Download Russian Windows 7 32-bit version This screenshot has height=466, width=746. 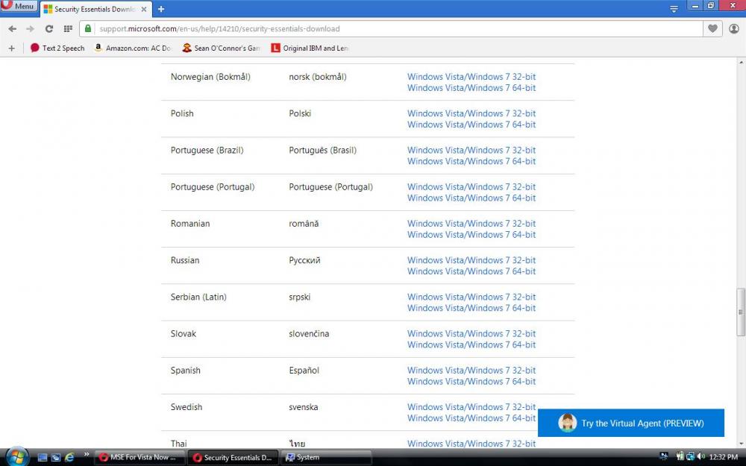(x=471, y=260)
